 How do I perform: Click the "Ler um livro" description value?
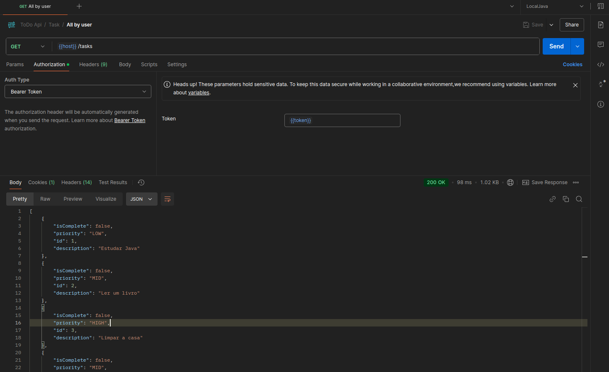click(x=119, y=293)
